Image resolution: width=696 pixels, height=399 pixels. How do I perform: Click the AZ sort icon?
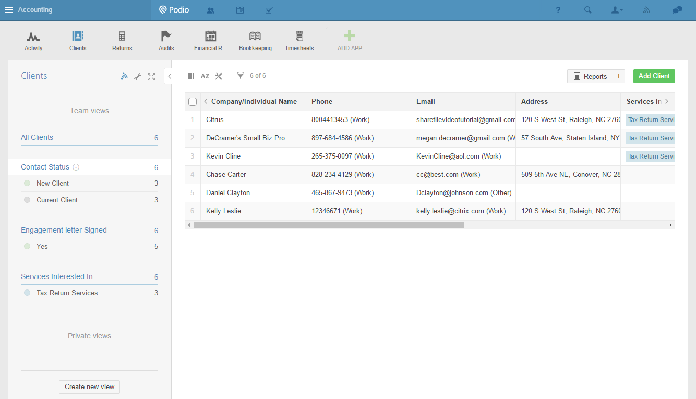(205, 76)
